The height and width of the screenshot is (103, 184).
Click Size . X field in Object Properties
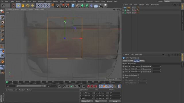click(135, 66)
